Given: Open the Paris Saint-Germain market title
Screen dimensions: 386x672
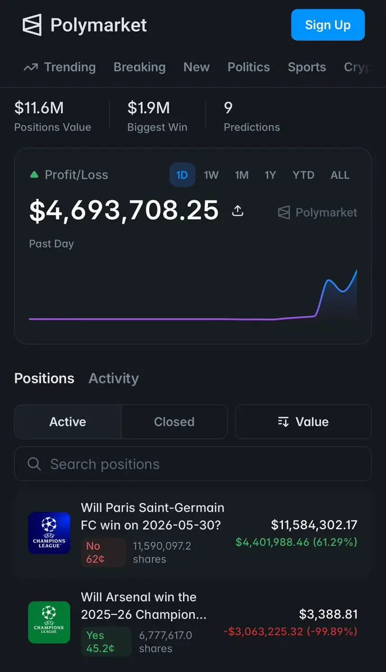Looking at the screenshot, I should pyautogui.click(x=153, y=516).
